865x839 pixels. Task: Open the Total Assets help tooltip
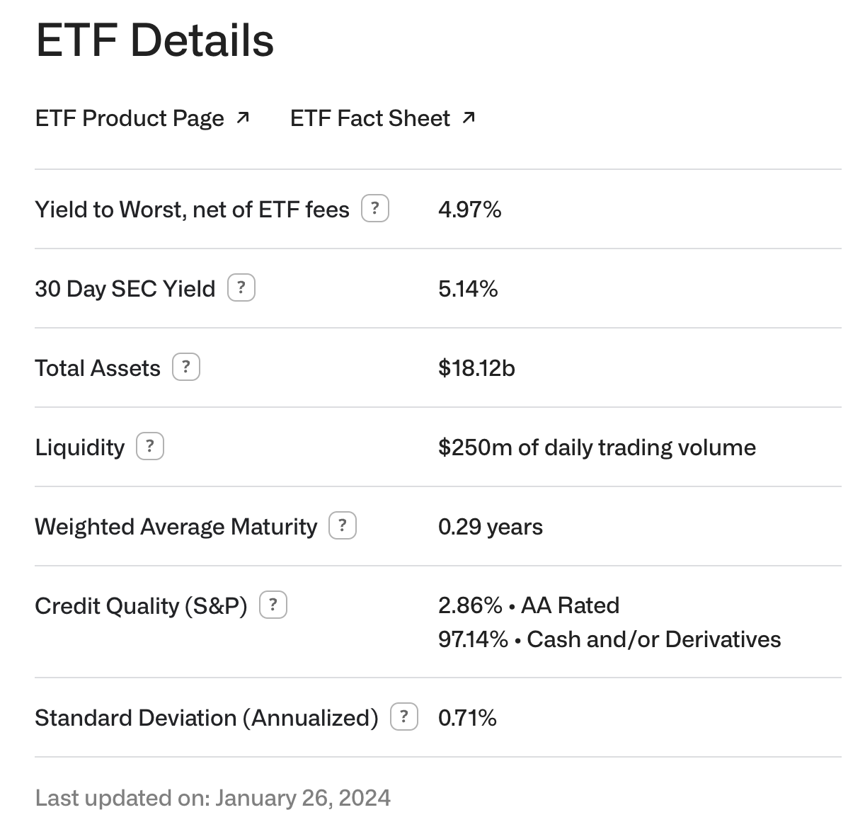pos(186,367)
